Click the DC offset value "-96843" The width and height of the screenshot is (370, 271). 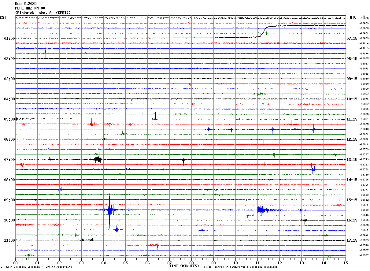click(364, 129)
